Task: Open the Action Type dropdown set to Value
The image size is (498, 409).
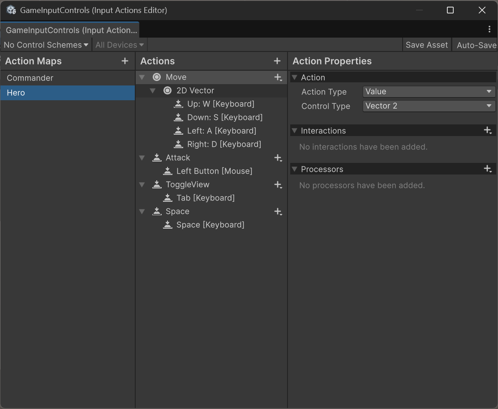Action: click(429, 92)
